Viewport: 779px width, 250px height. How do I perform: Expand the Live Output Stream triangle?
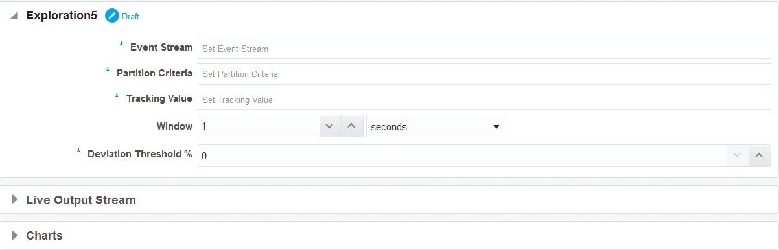tap(15, 199)
